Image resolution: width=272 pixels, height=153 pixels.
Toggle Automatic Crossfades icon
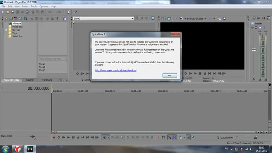point(174,137)
